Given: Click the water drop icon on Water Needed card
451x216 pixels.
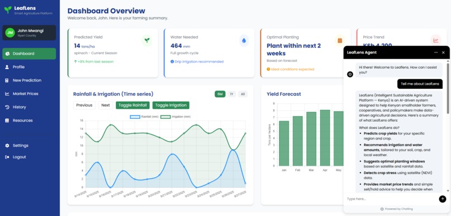Looking at the screenshot, I should 244,40.
